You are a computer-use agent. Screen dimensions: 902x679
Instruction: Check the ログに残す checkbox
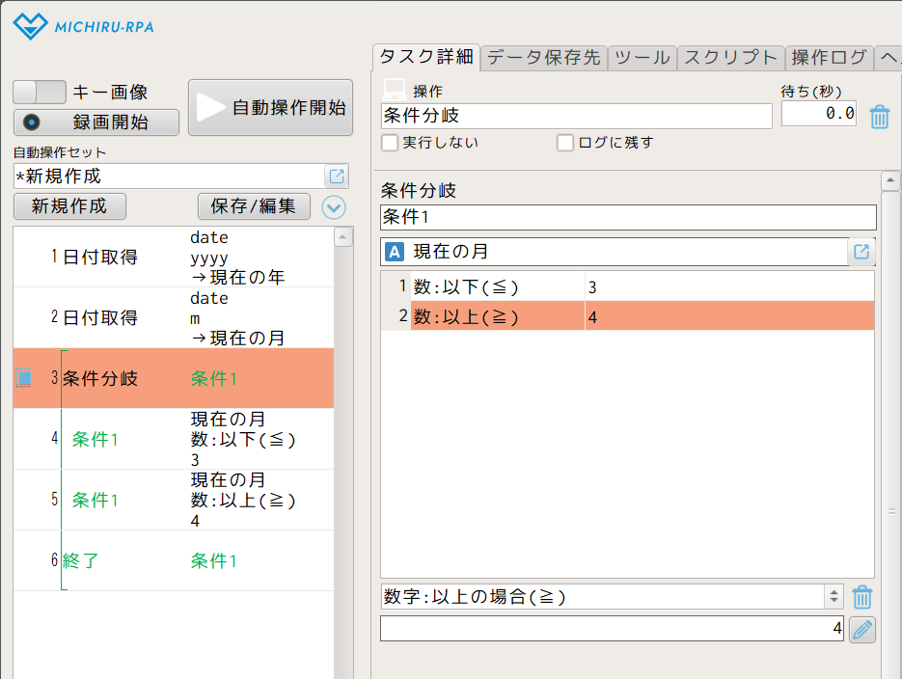565,143
